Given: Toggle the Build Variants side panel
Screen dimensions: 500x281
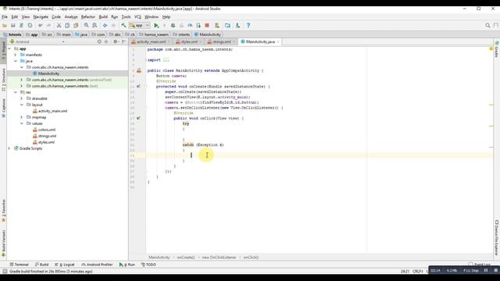Looking at the screenshot, I should 3,244.
